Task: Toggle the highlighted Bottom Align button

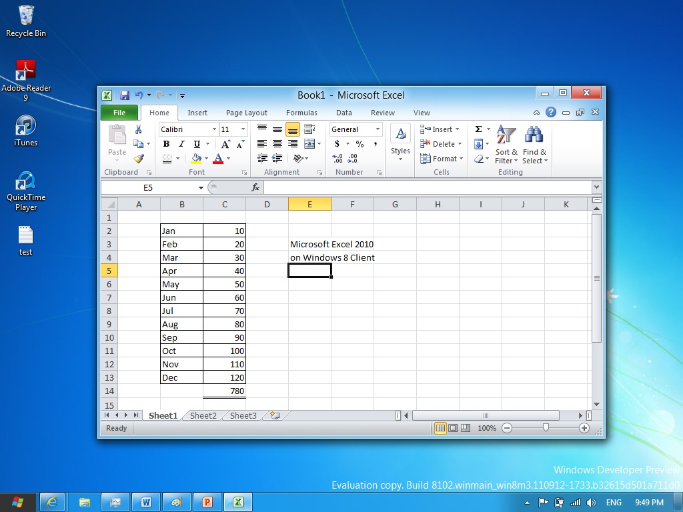Action: [x=293, y=129]
